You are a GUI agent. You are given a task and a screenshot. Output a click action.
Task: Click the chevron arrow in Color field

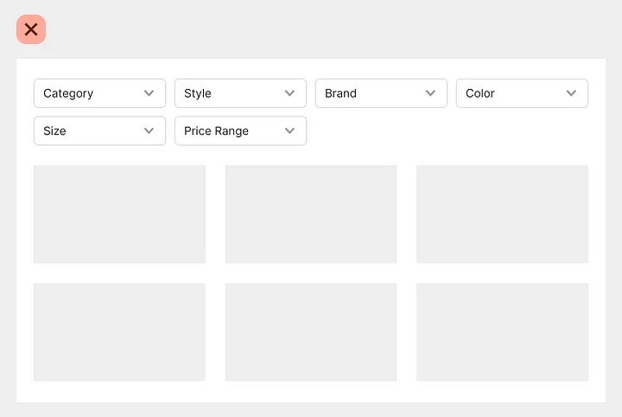pos(571,93)
